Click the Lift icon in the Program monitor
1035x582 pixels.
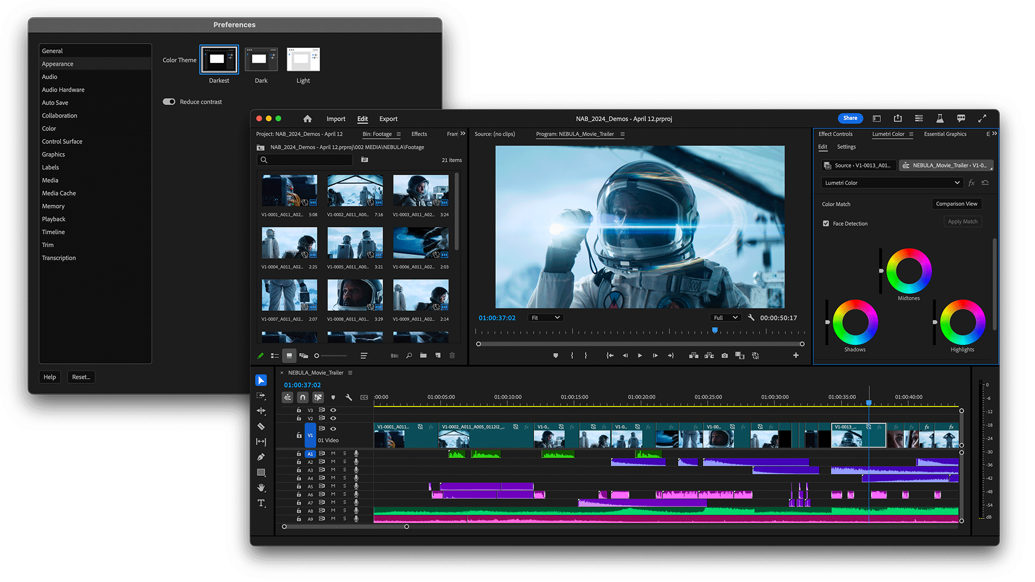click(694, 356)
